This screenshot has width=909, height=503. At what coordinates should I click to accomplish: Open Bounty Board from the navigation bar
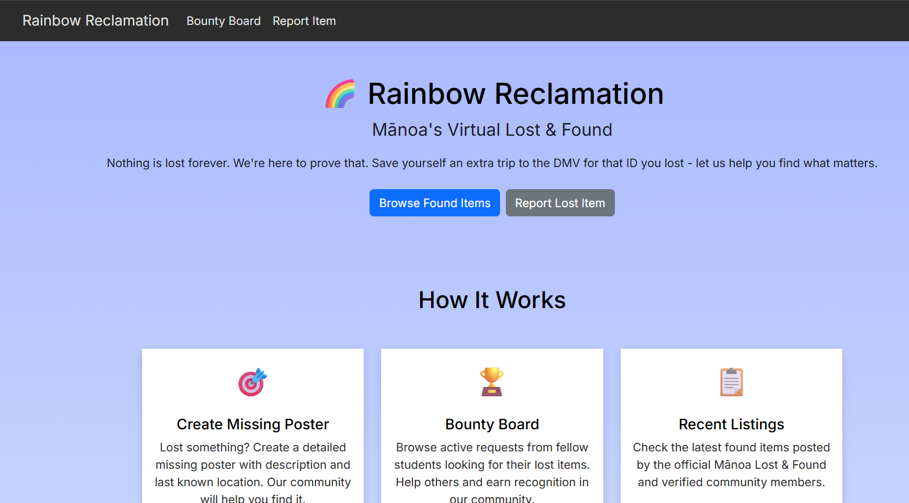pos(223,21)
